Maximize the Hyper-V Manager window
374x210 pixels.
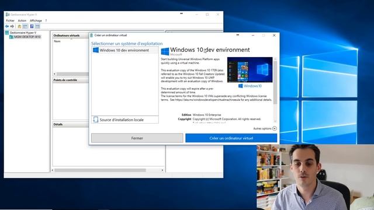point(207,15)
